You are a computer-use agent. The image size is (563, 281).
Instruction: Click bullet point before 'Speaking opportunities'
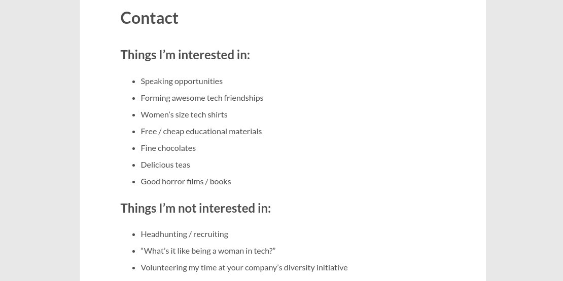[133, 82]
